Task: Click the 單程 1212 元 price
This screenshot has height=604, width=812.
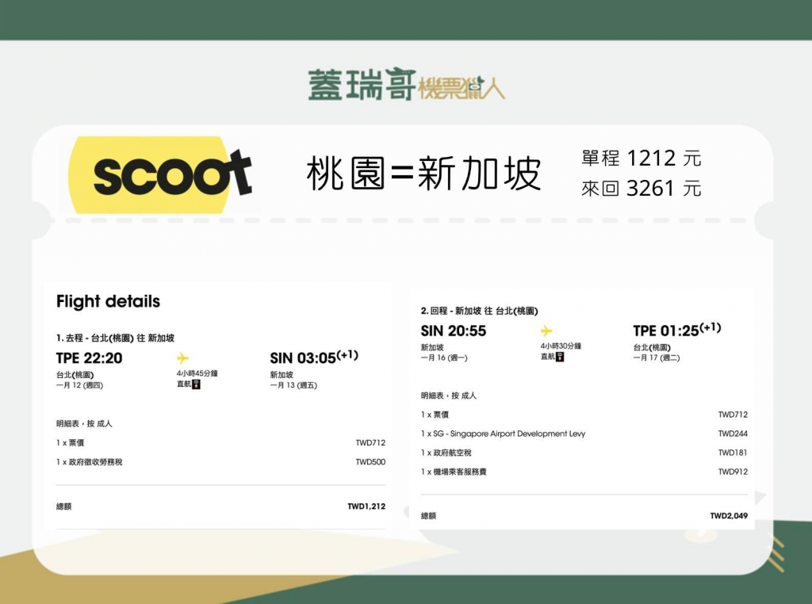Action: [641, 158]
